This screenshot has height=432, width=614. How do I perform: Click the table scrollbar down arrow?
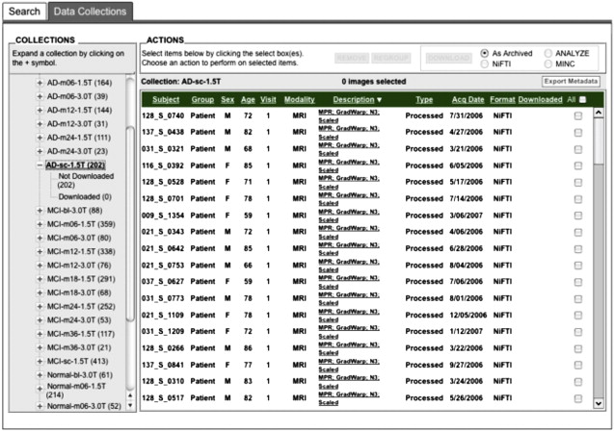pyautogui.click(x=598, y=402)
